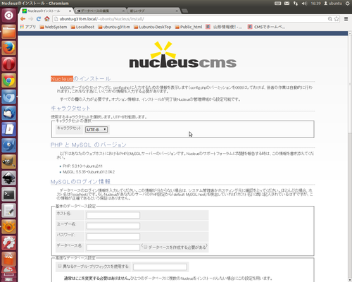Click the Nucleus CMS logo
The image size is (352, 282).
tap(183, 55)
